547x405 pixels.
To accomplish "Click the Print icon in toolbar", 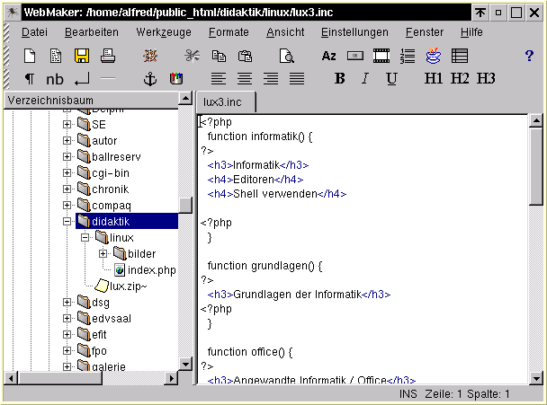I will (106, 56).
